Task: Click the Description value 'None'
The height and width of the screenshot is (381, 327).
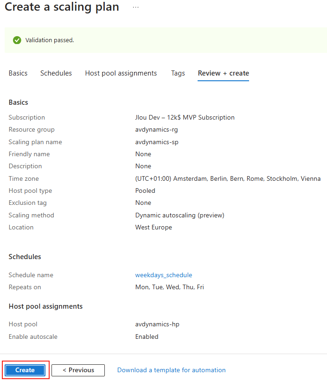Action: (x=143, y=166)
